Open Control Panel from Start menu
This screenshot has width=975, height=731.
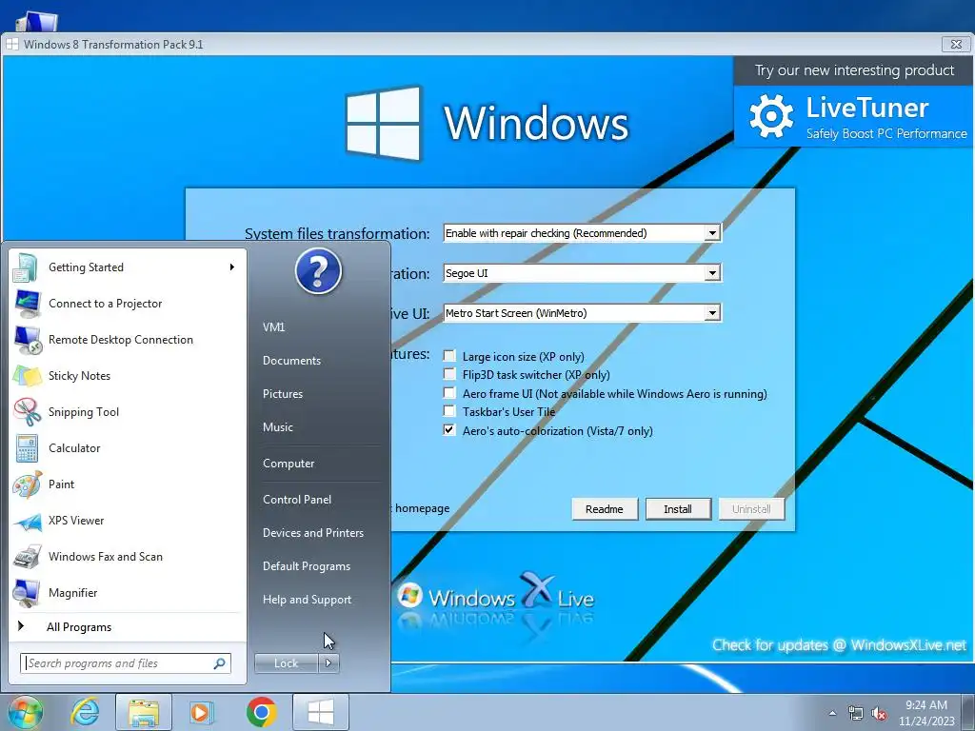point(297,500)
